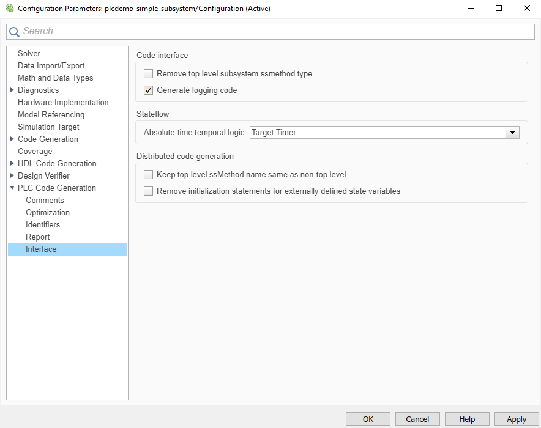This screenshot has width=541, height=428.
Task: Click the Configuration Parameters title bar icon
Action: (x=9, y=9)
